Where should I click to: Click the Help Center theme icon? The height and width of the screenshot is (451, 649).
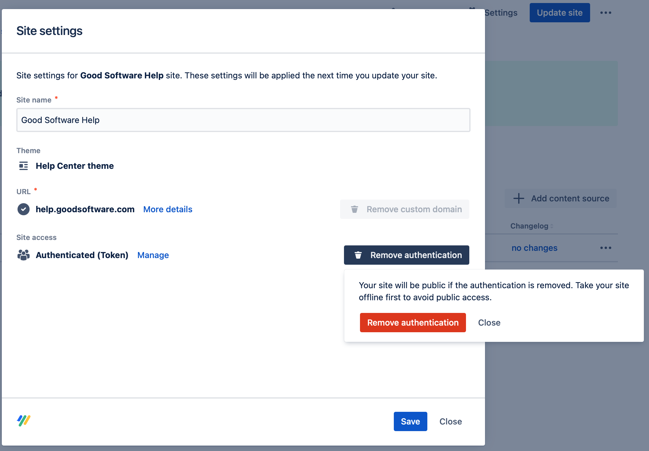click(23, 166)
